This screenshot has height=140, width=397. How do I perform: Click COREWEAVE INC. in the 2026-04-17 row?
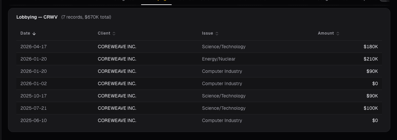point(117,47)
